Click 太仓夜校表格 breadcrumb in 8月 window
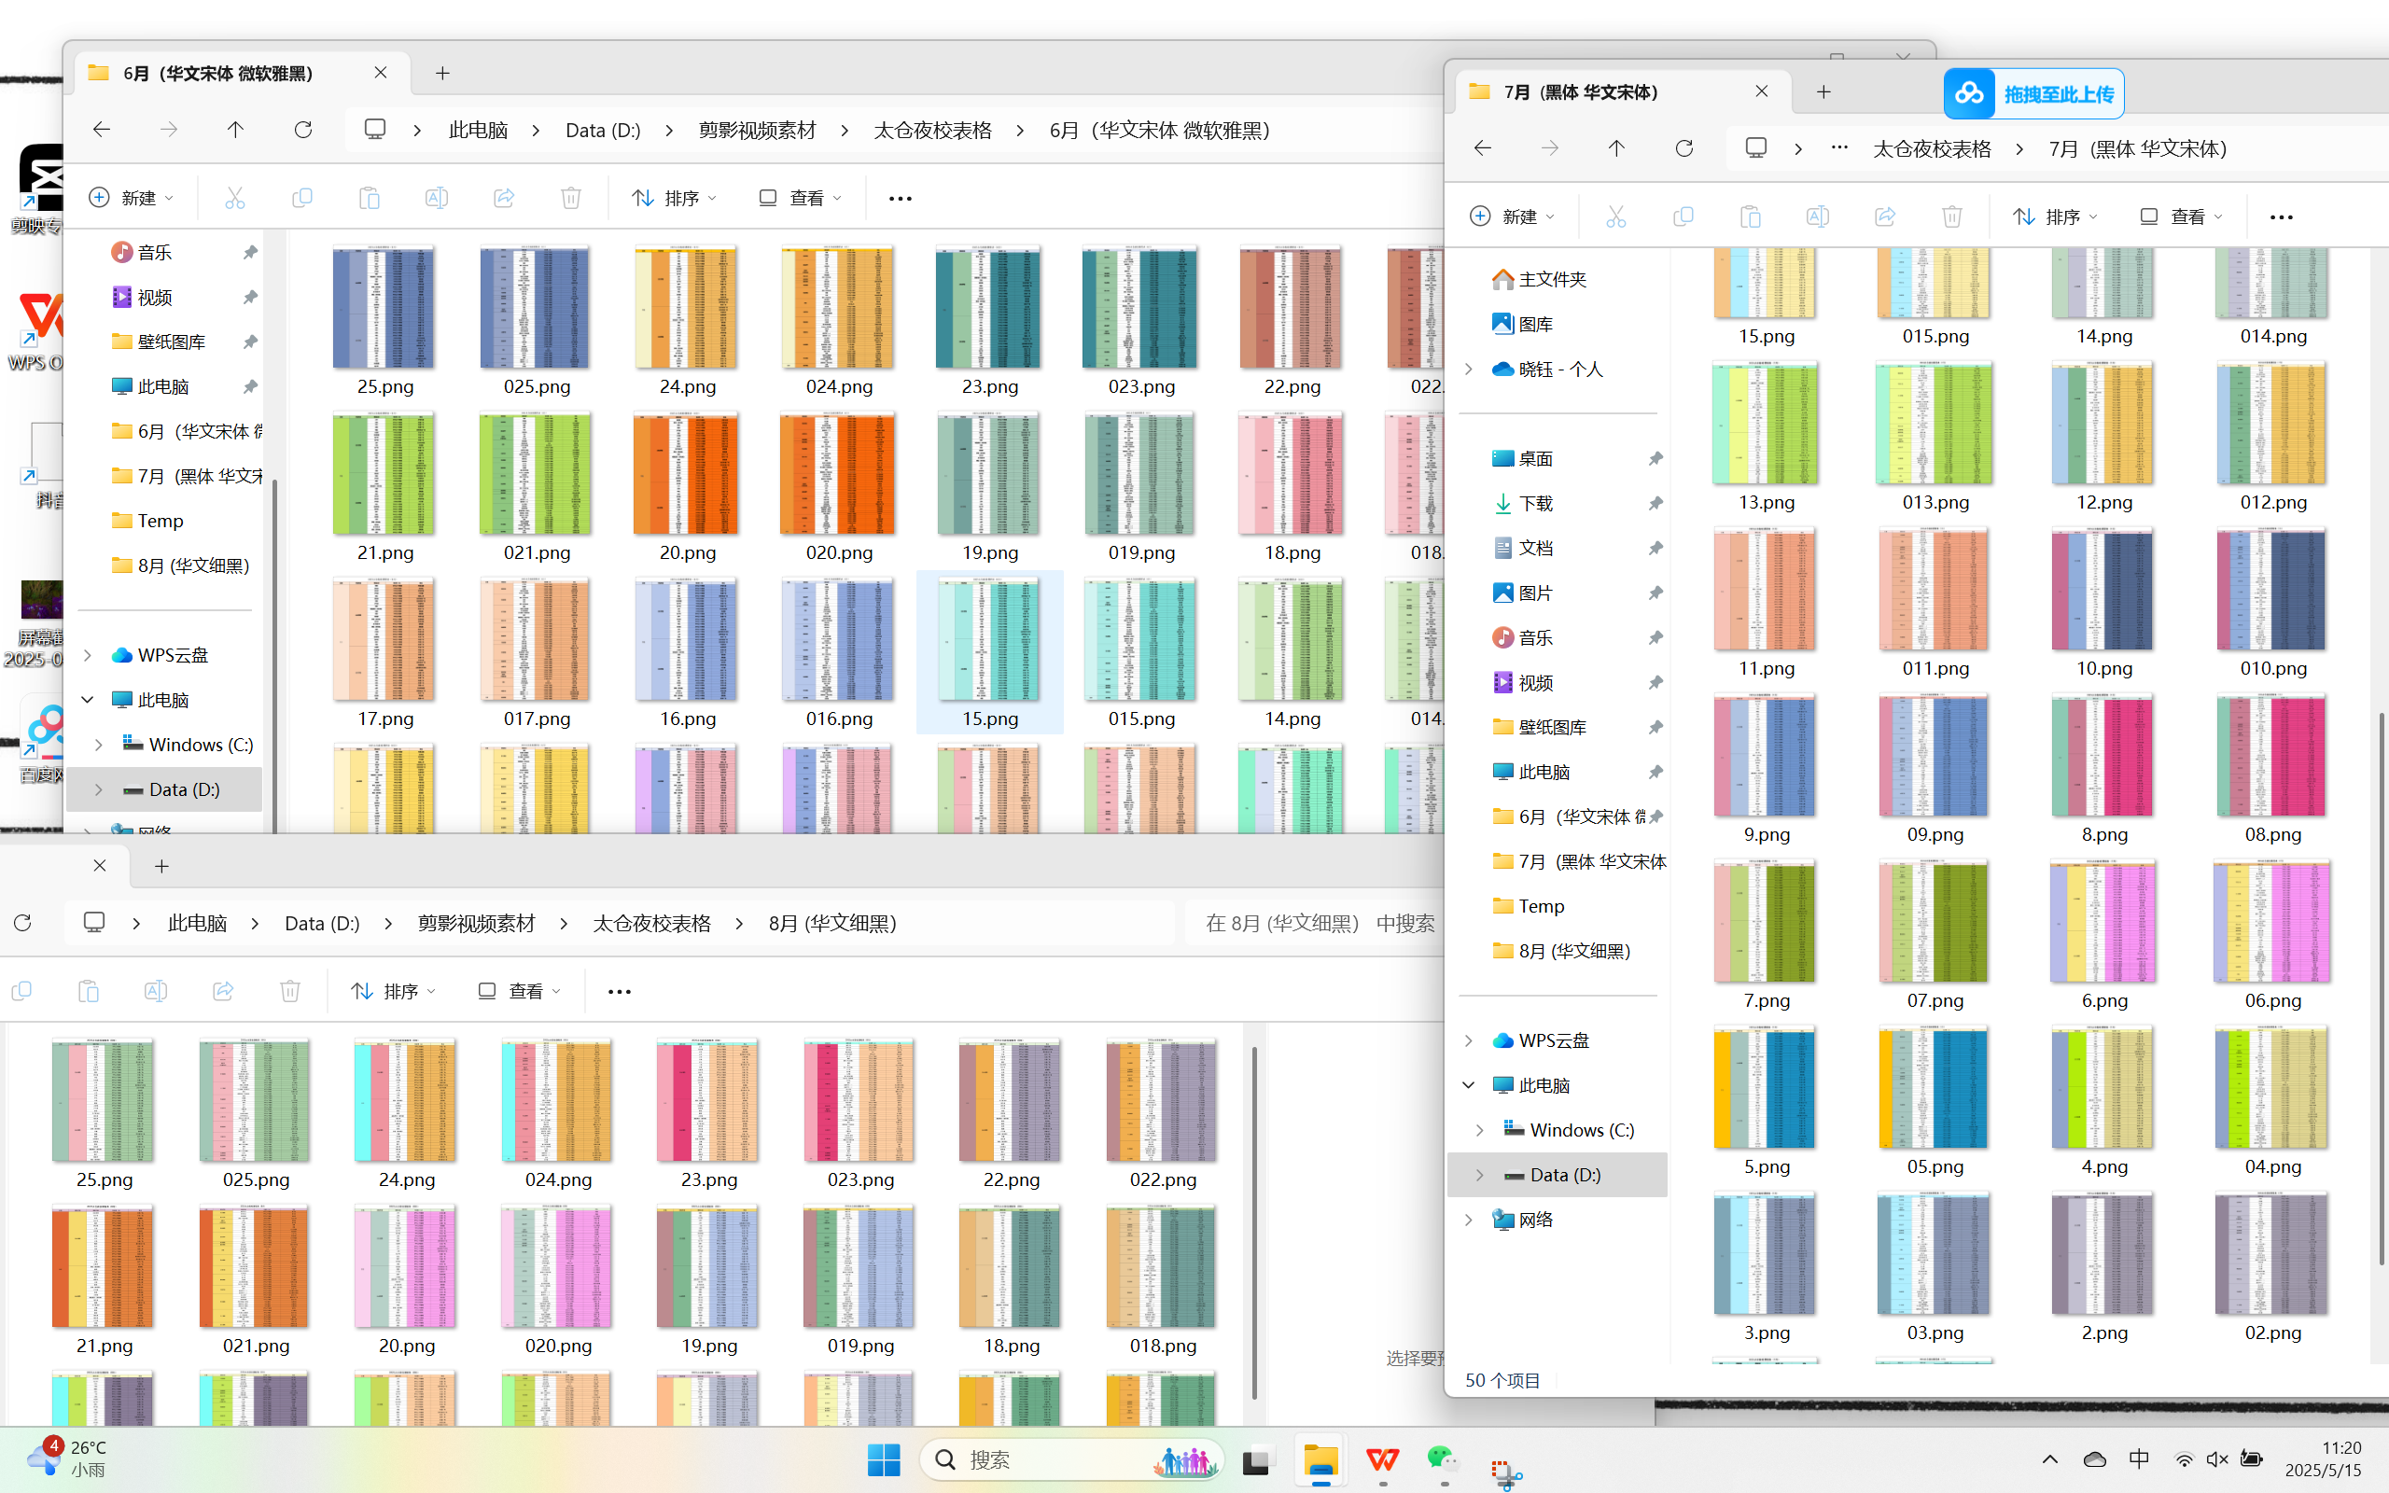Screen dimensions: 2389x1493 point(651,923)
